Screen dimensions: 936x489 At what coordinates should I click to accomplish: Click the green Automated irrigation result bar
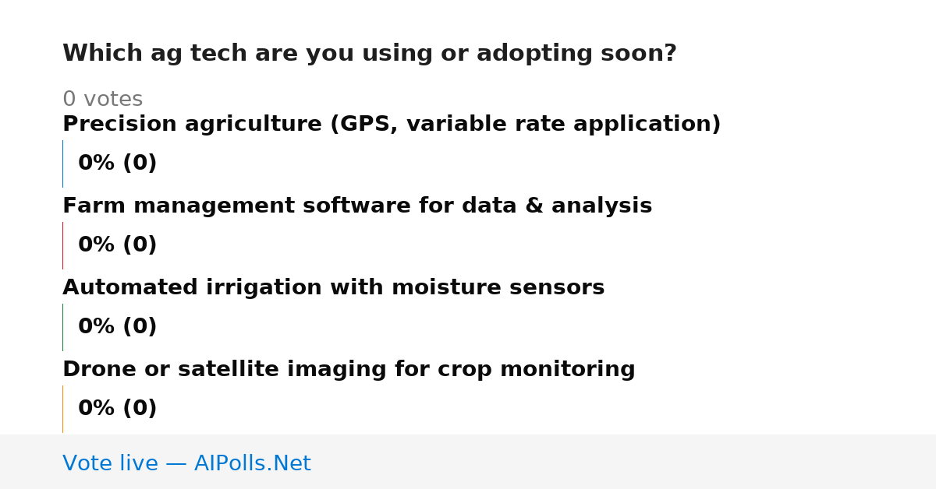point(62,327)
